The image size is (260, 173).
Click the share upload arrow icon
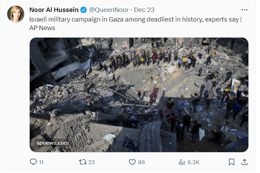(244, 162)
